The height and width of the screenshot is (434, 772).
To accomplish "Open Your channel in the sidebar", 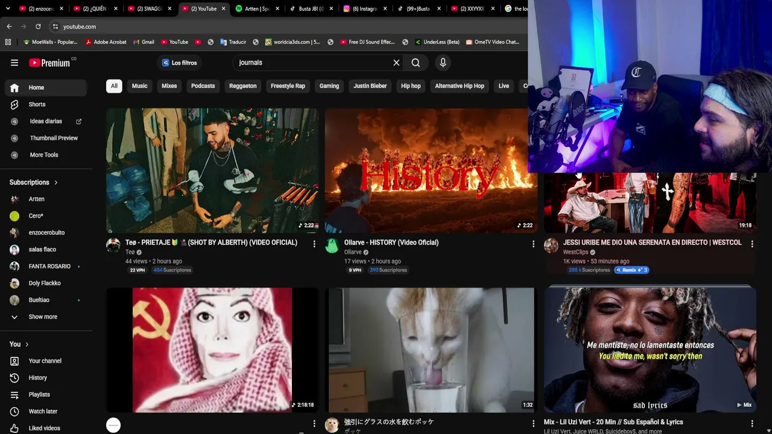I will pyautogui.click(x=46, y=360).
